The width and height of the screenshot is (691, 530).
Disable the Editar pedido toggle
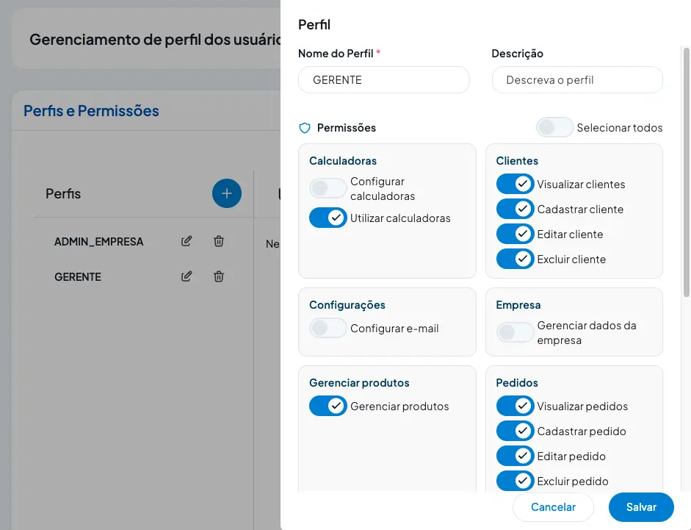pos(515,456)
